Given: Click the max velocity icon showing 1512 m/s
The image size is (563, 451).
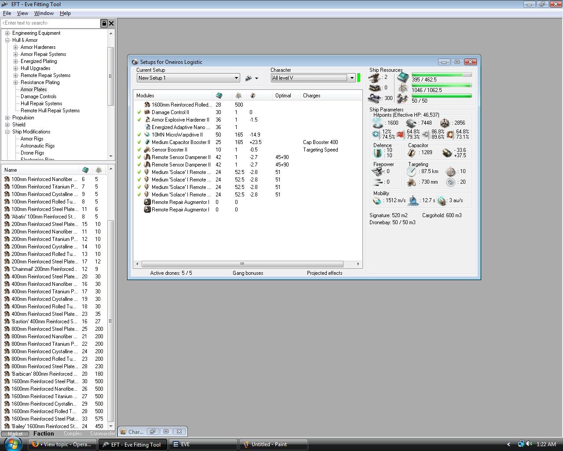Looking at the screenshot, I should (377, 201).
